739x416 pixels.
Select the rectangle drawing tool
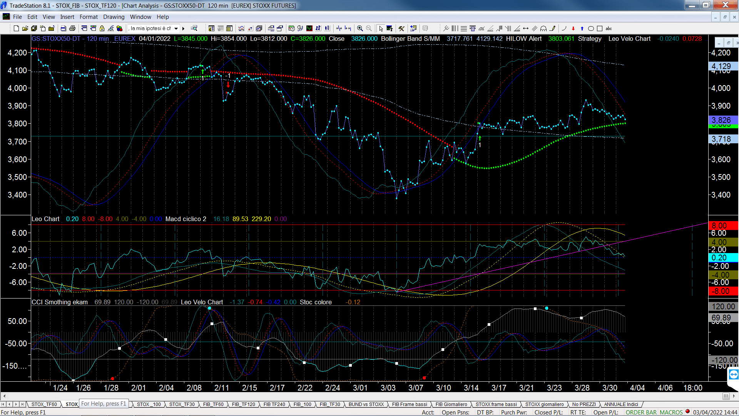(x=600, y=28)
